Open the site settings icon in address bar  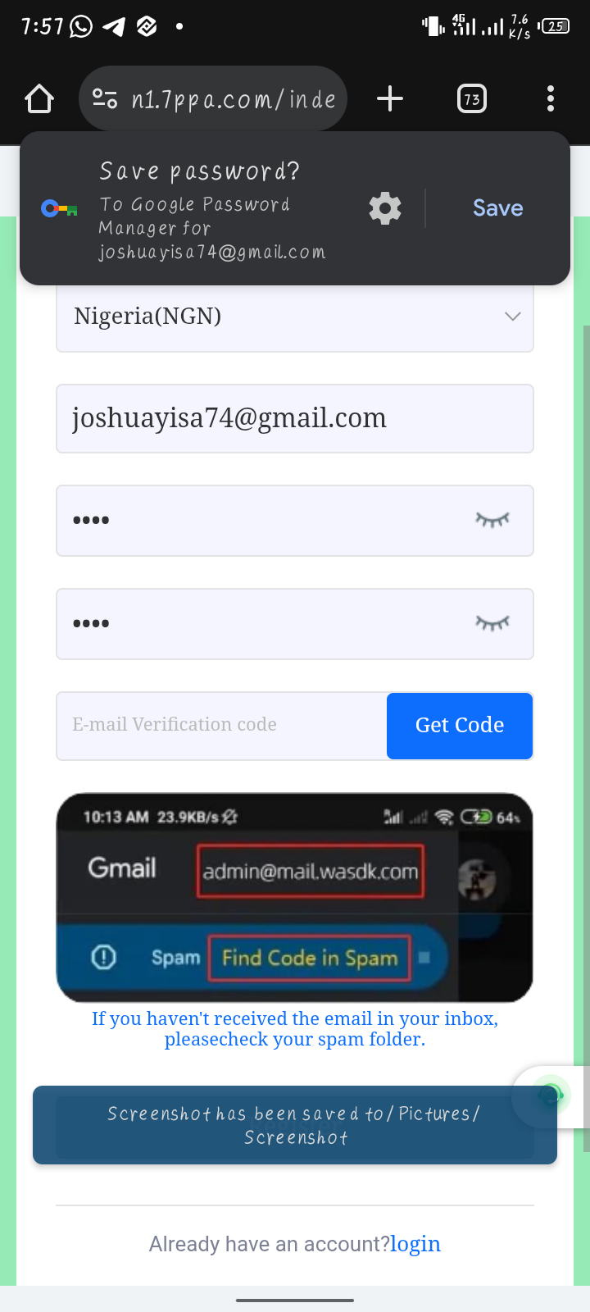click(x=105, y=99)
